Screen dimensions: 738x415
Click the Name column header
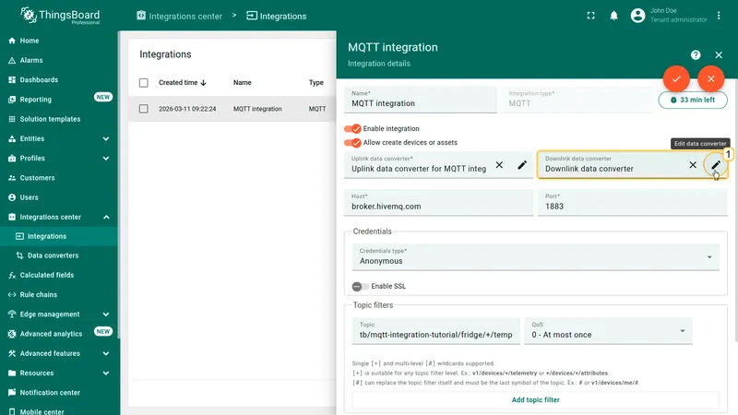[243, 83]
